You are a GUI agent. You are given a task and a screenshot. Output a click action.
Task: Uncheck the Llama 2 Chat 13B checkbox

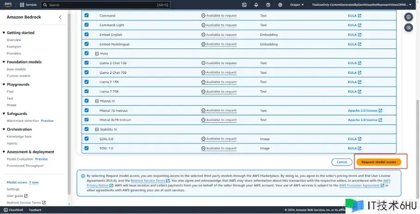coord(86,63)
